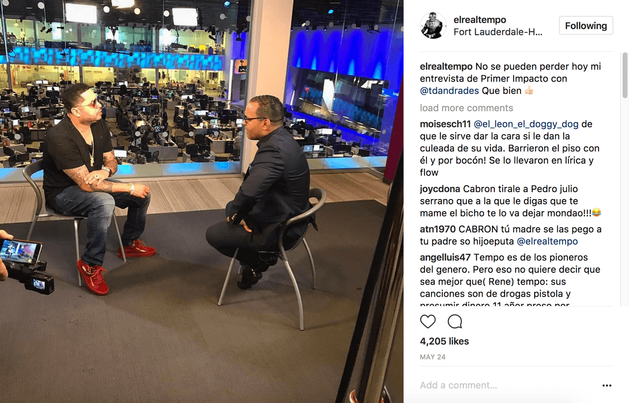Screen dimensions: 629x403
Task: Open the MAY 24 post date link
Action: [432, 357]
